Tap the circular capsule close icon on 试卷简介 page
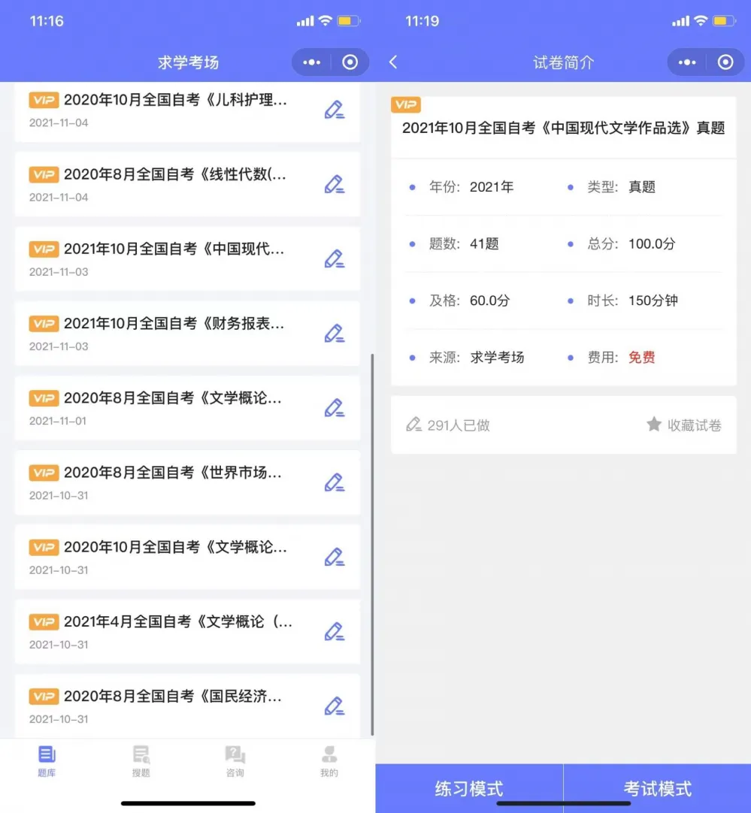Screen dimensions: 751x813 (x=725, y=62)
